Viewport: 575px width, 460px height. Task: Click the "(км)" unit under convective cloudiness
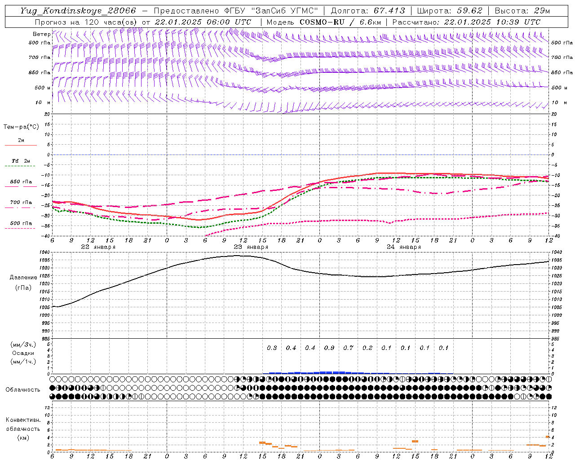tap(23, 438)
